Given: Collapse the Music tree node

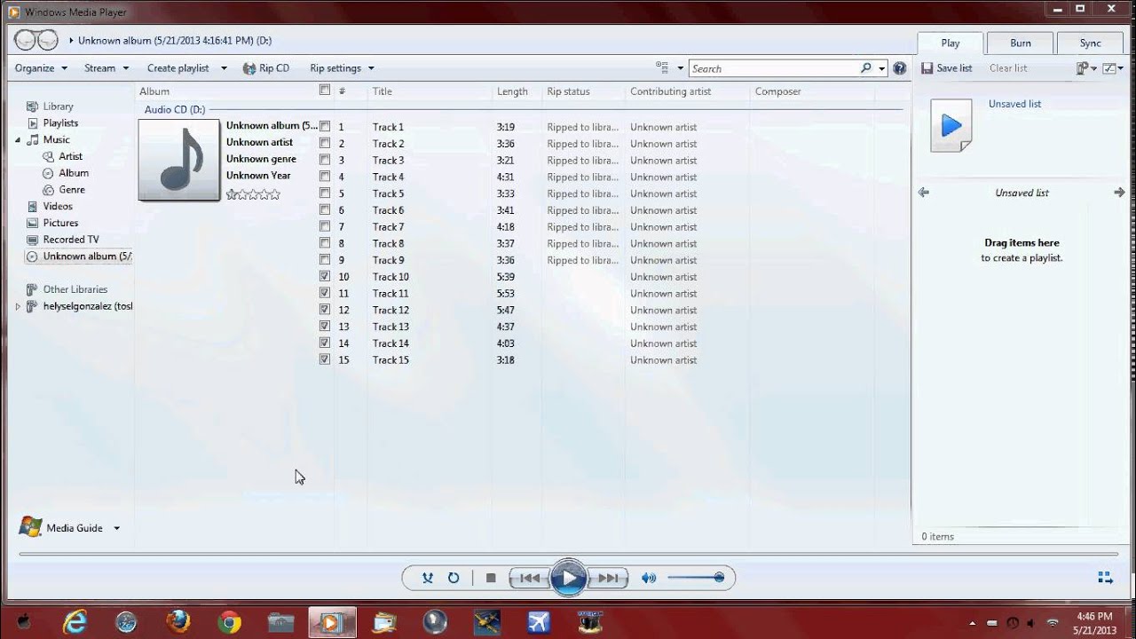Looking at the screenshot, I should 18,140.
